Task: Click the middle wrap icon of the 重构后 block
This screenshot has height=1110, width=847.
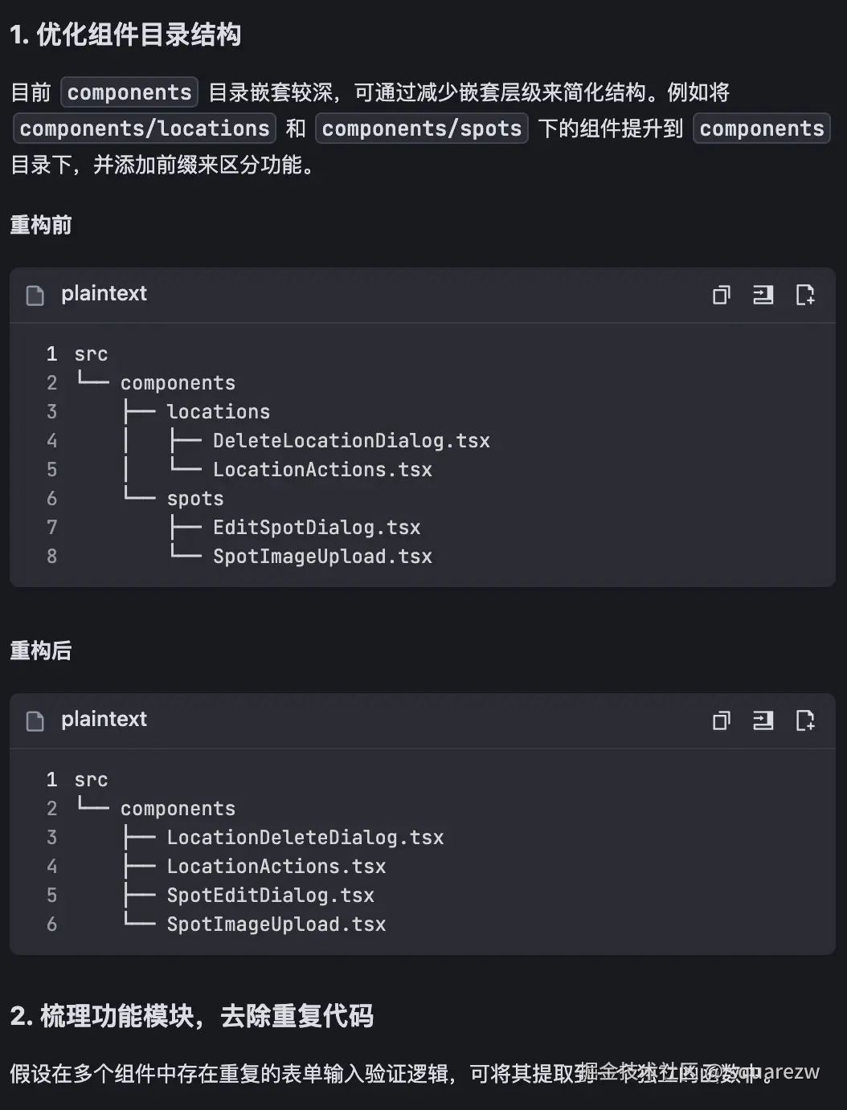Action: coord(763,720)
